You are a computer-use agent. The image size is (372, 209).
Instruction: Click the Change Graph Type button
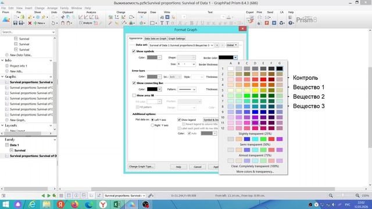141,167
